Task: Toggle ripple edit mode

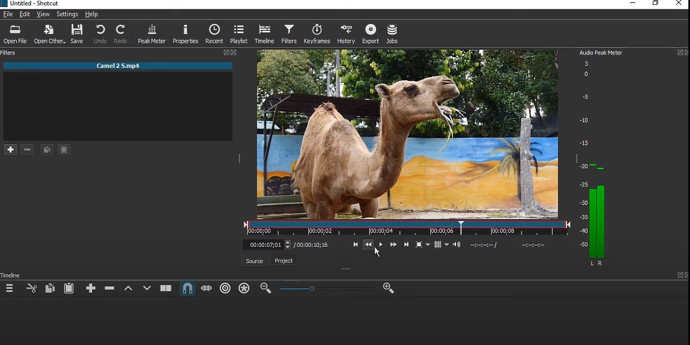Action: tap(225, 288)
